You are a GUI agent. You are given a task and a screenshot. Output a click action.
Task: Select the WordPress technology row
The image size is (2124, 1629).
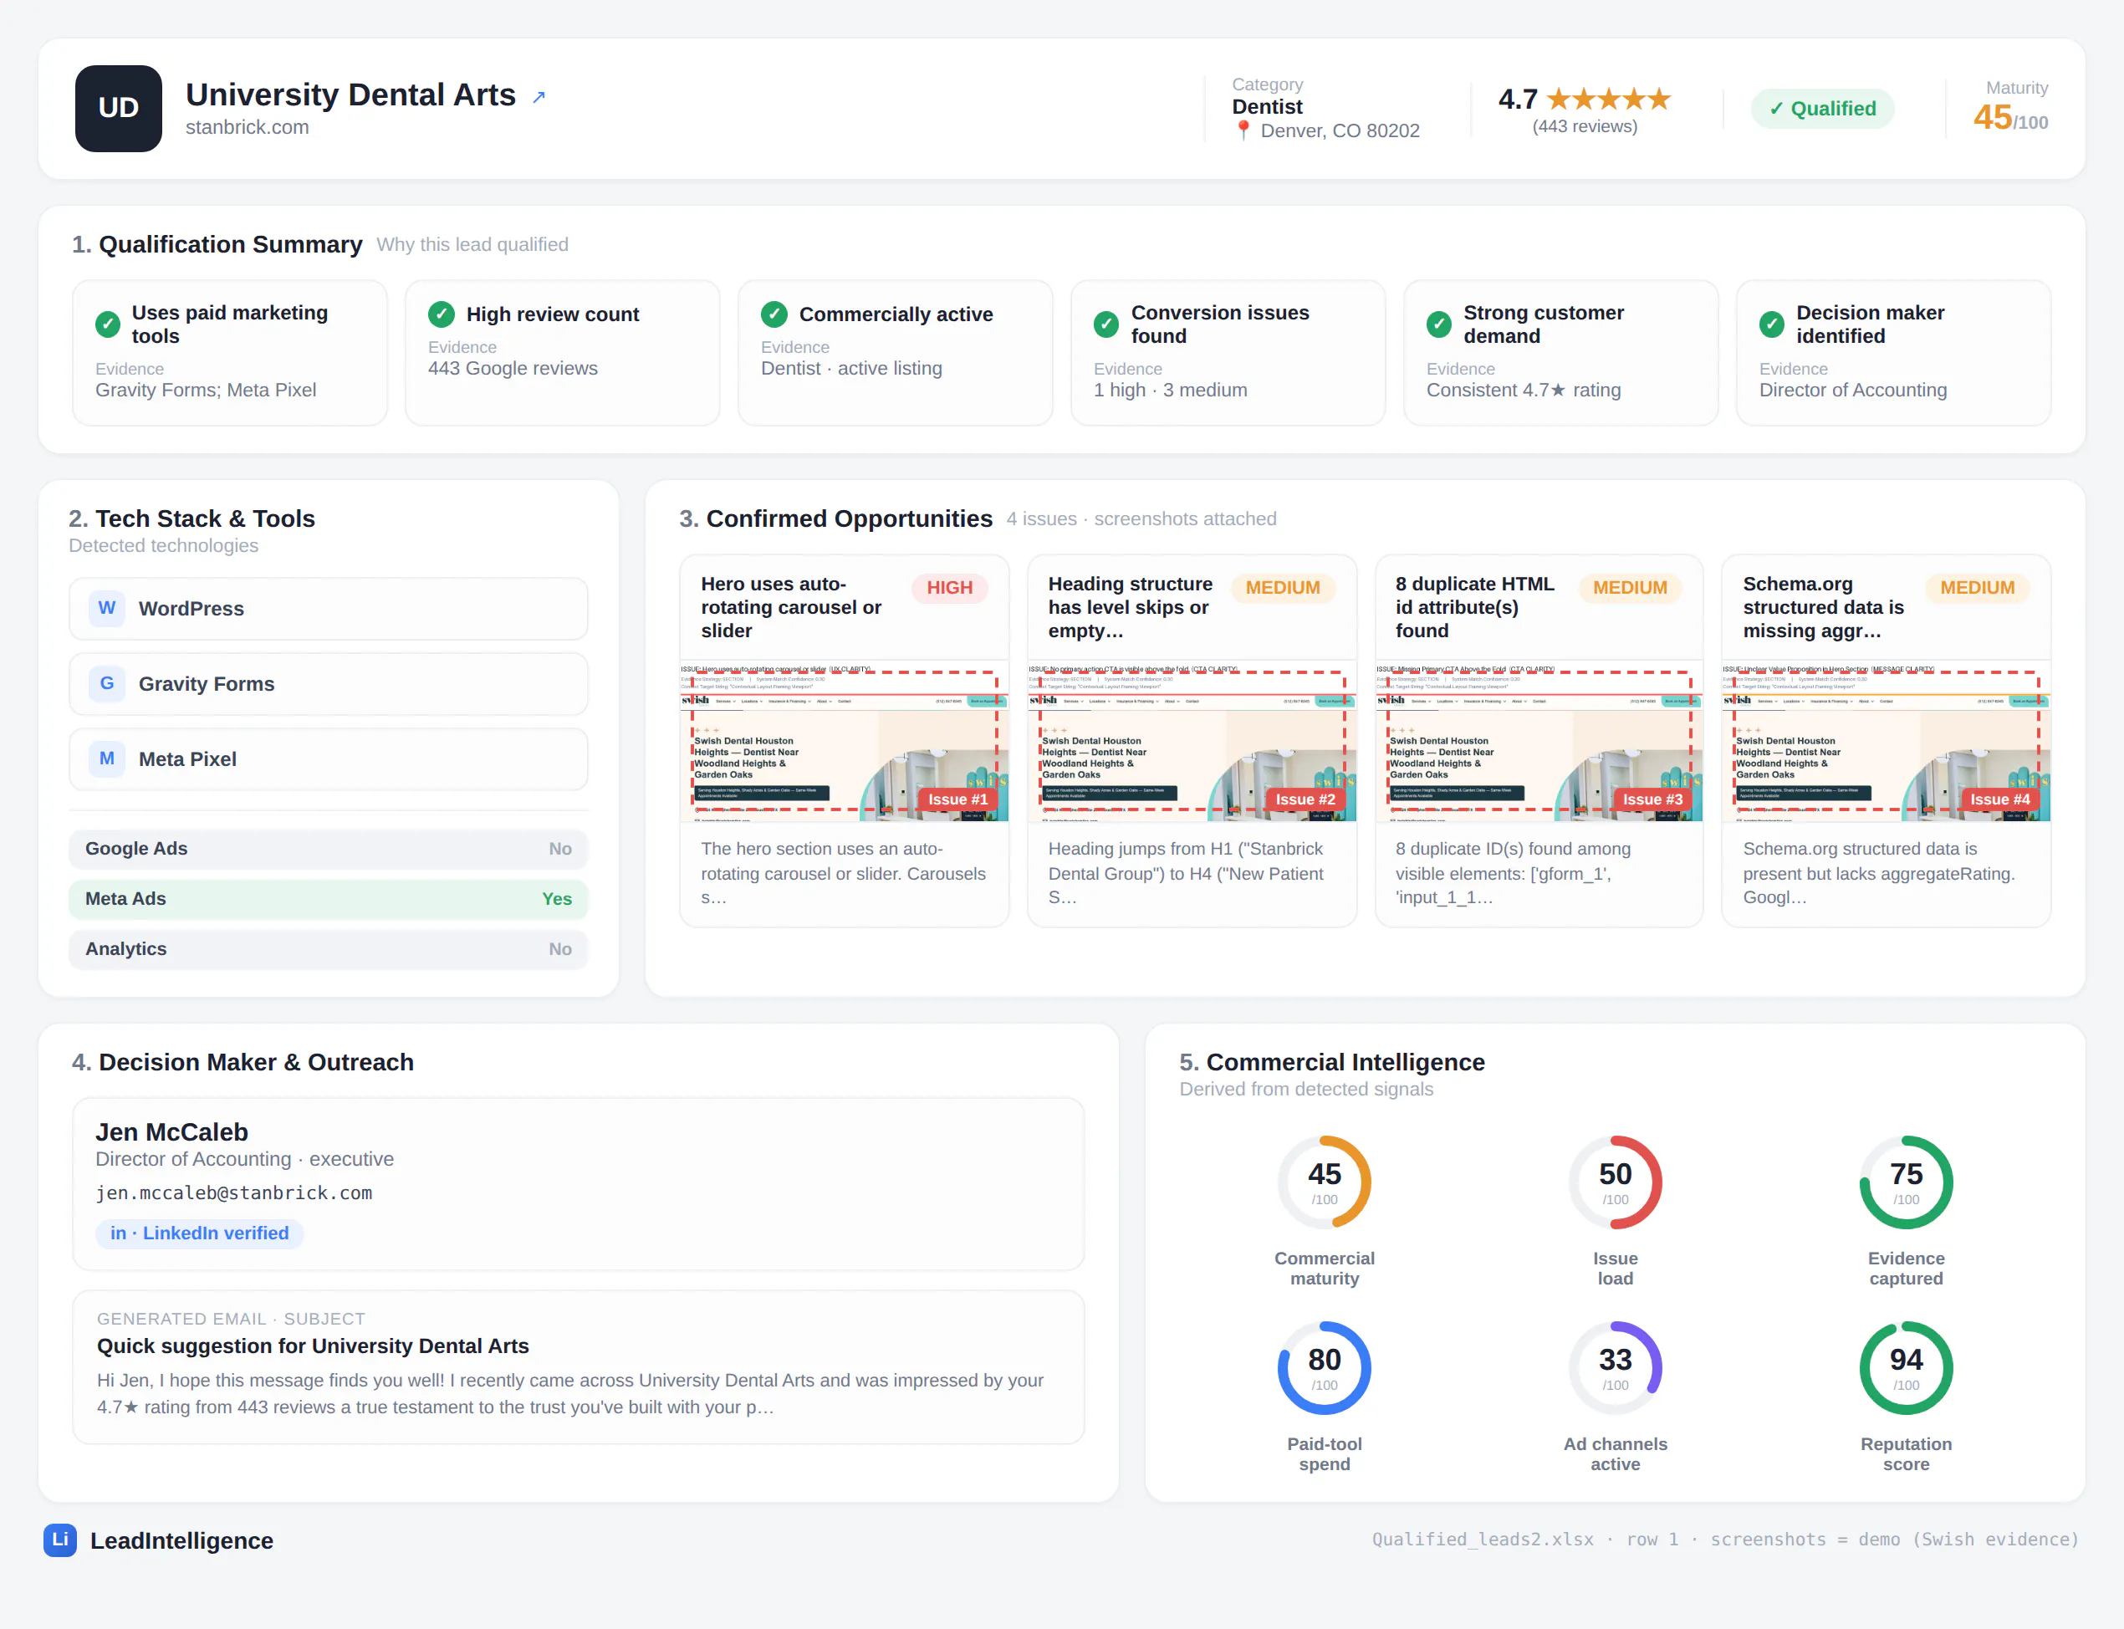[x=329, y=608]
